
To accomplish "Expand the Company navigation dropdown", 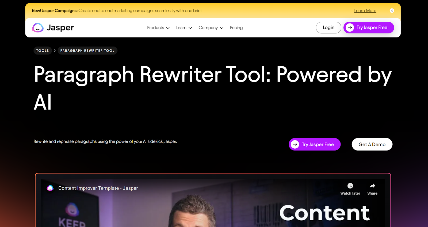I will 211,28.
